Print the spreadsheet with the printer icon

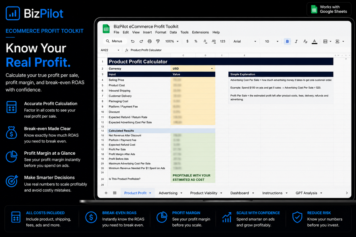coord(150,41)
